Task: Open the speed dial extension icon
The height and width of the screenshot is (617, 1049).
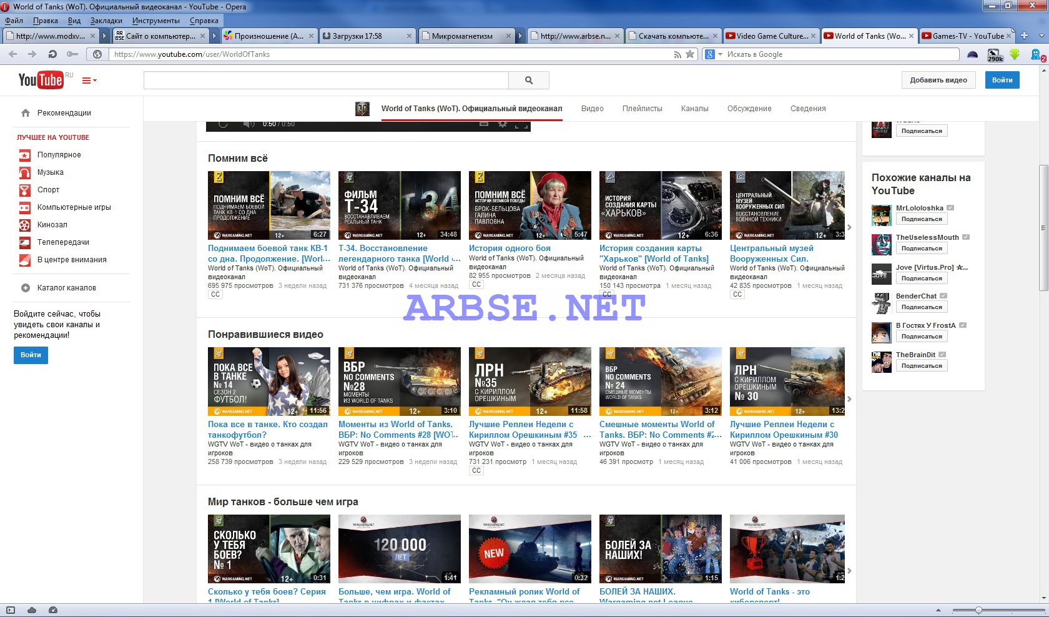Action: (x=972, y=54)
